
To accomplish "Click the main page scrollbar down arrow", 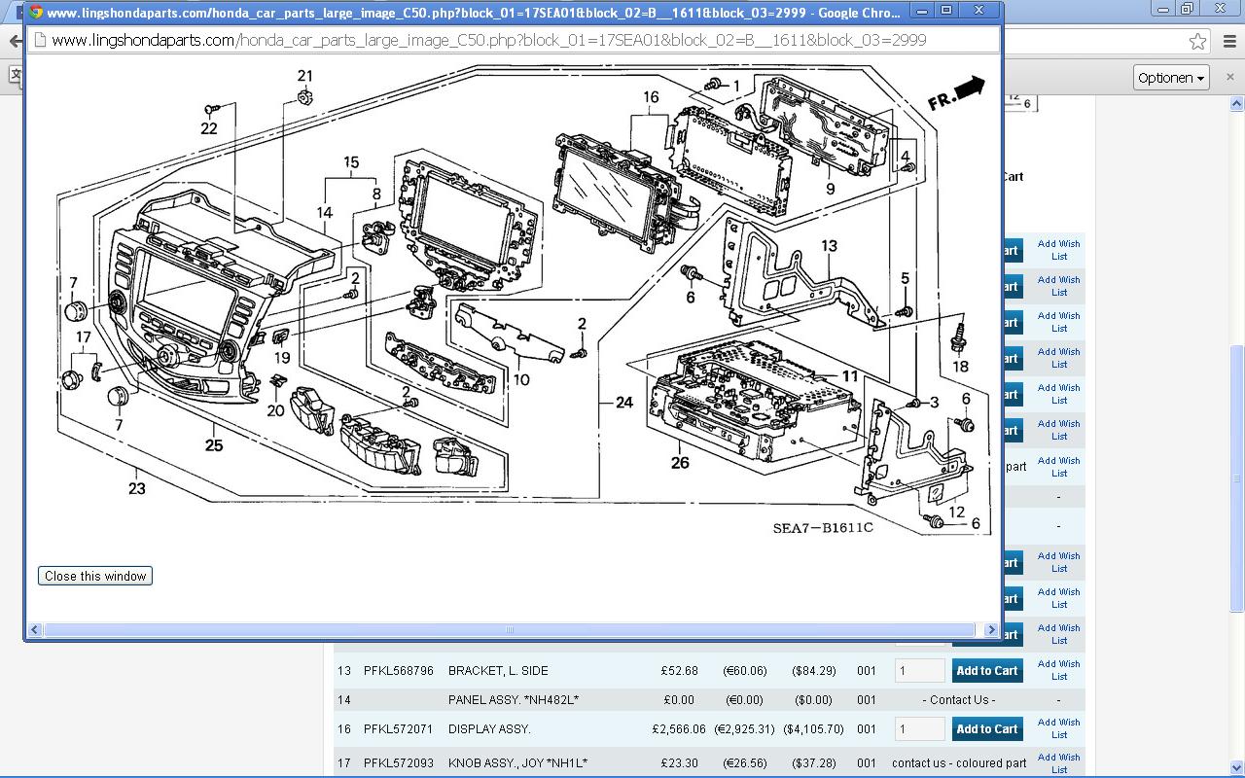I will point(1237,766).
